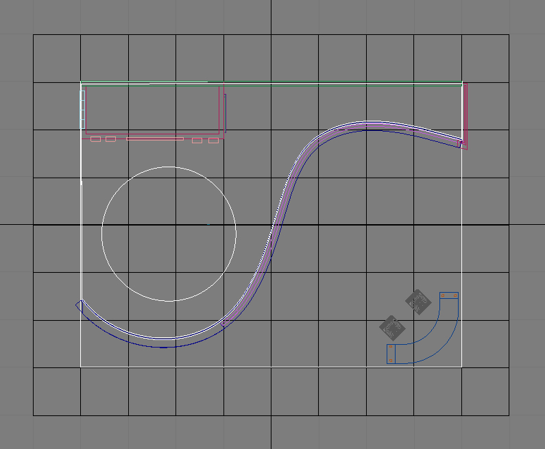
Task: Click the diamond-shaped left end of the S-curve
Action: point(79,304)
